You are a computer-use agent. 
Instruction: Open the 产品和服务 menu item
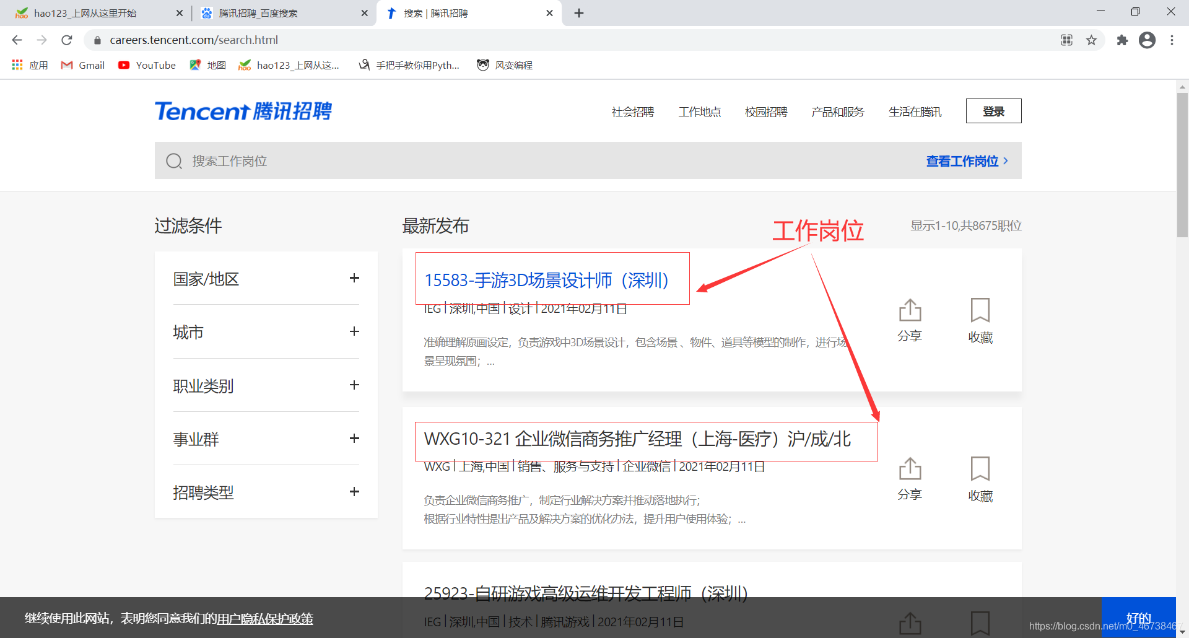[x=838, y=111]
